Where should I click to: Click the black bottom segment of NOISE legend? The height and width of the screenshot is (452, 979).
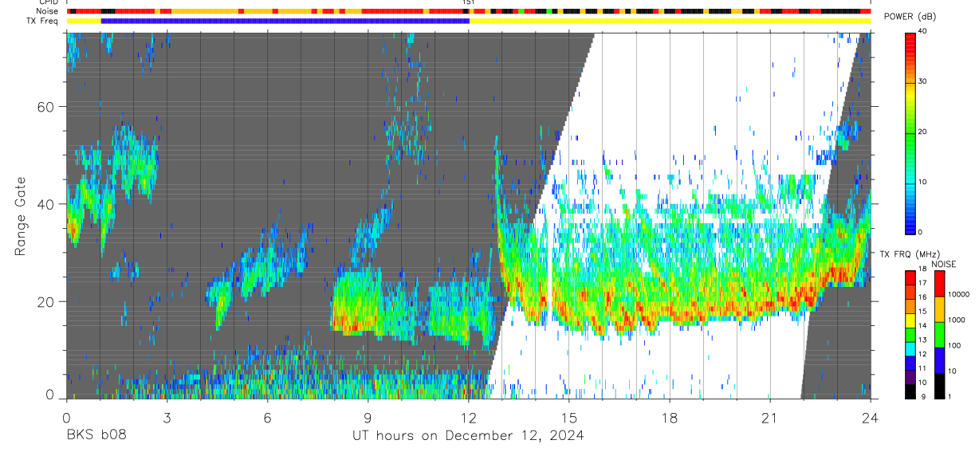point(939,386)
